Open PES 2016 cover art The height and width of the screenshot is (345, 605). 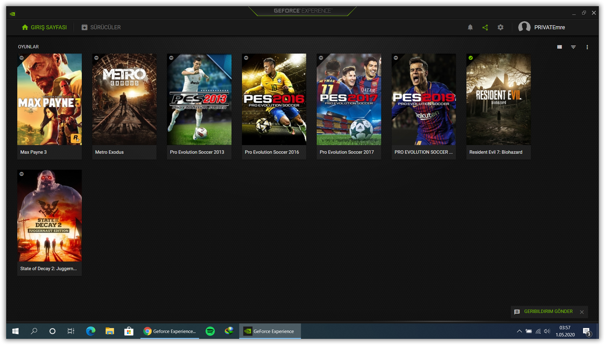click(x=274, y=99)
